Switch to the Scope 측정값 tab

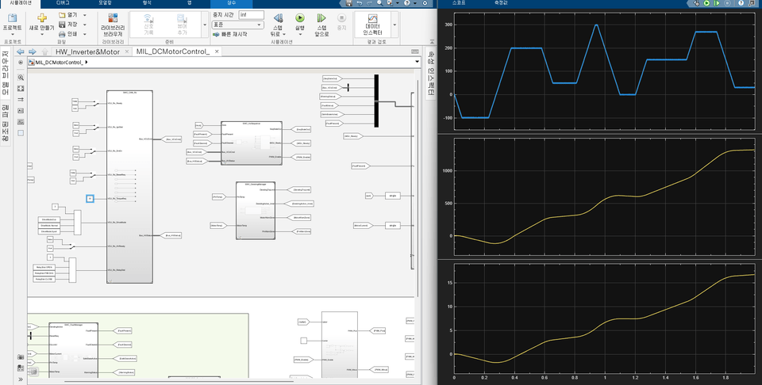pyautogui.click(x=501, y=3)
